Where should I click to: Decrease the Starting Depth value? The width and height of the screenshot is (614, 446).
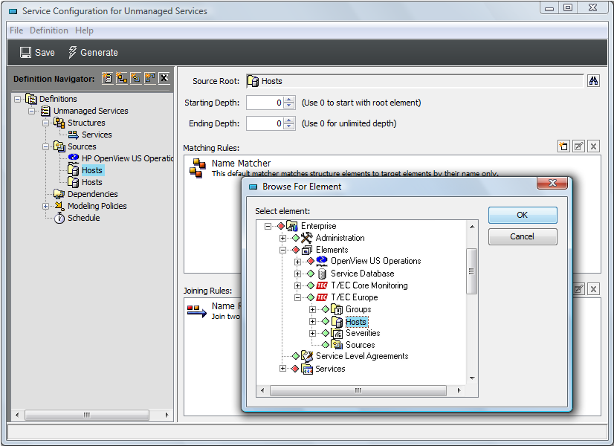289,106
